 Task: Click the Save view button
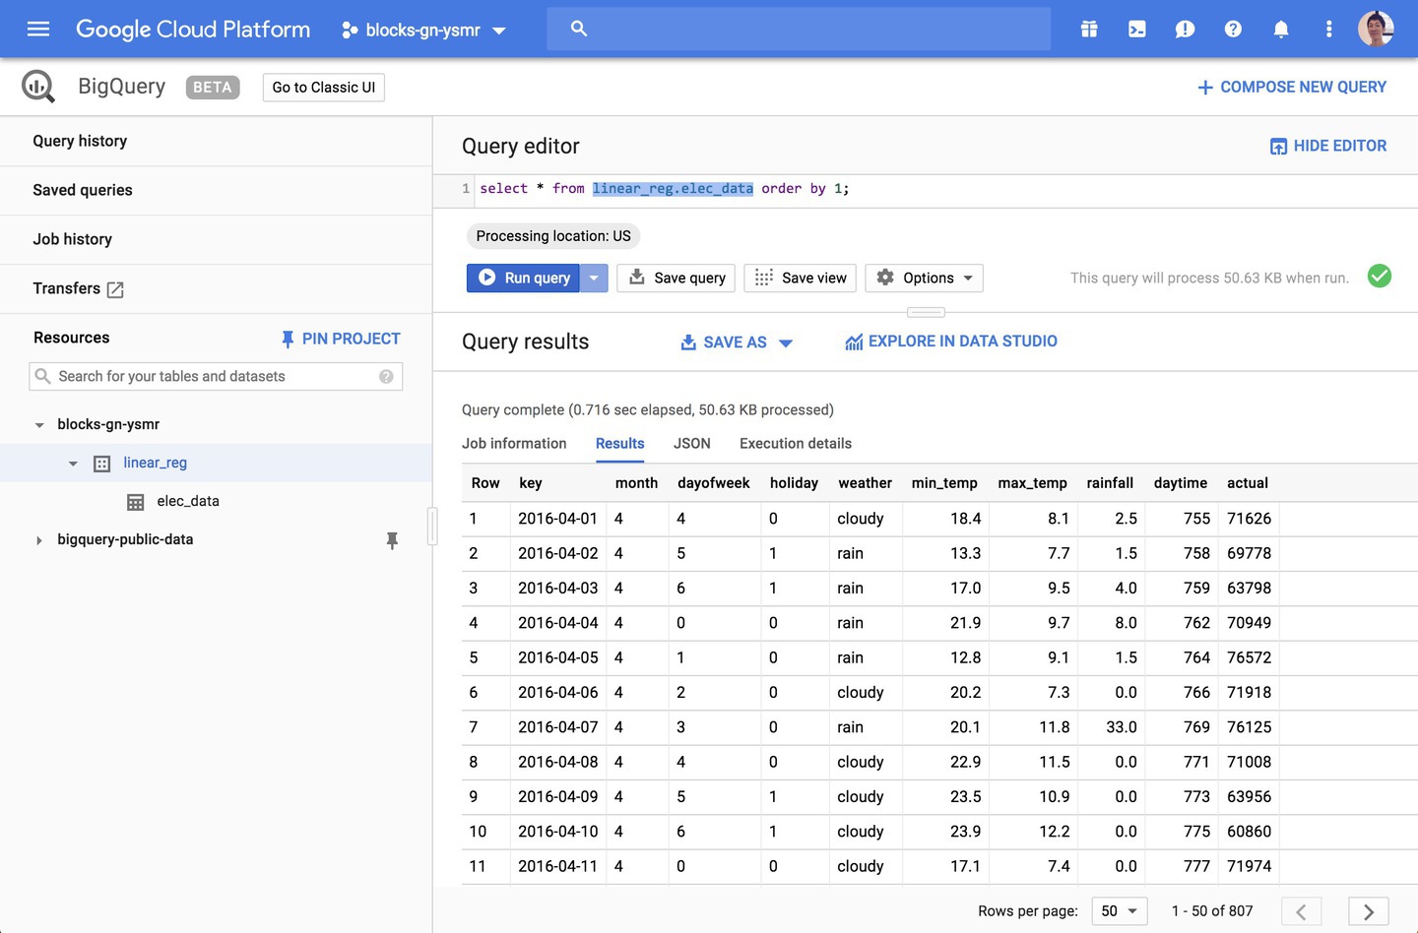[x=801, y=279]
